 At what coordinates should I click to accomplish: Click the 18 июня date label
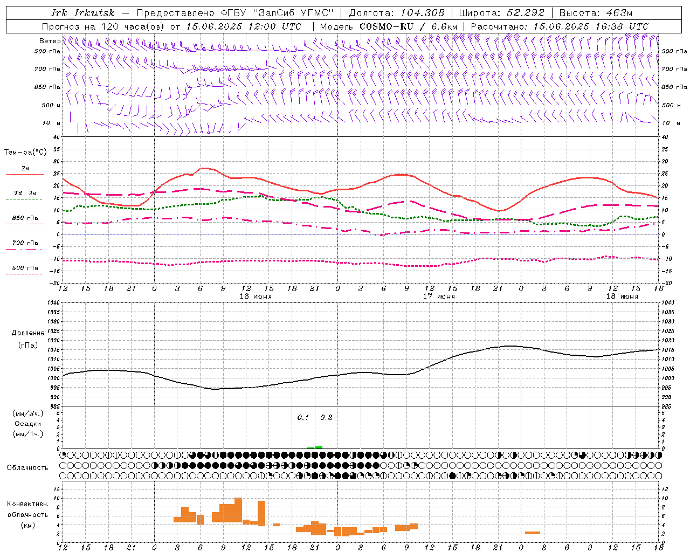tap(622, 296)
